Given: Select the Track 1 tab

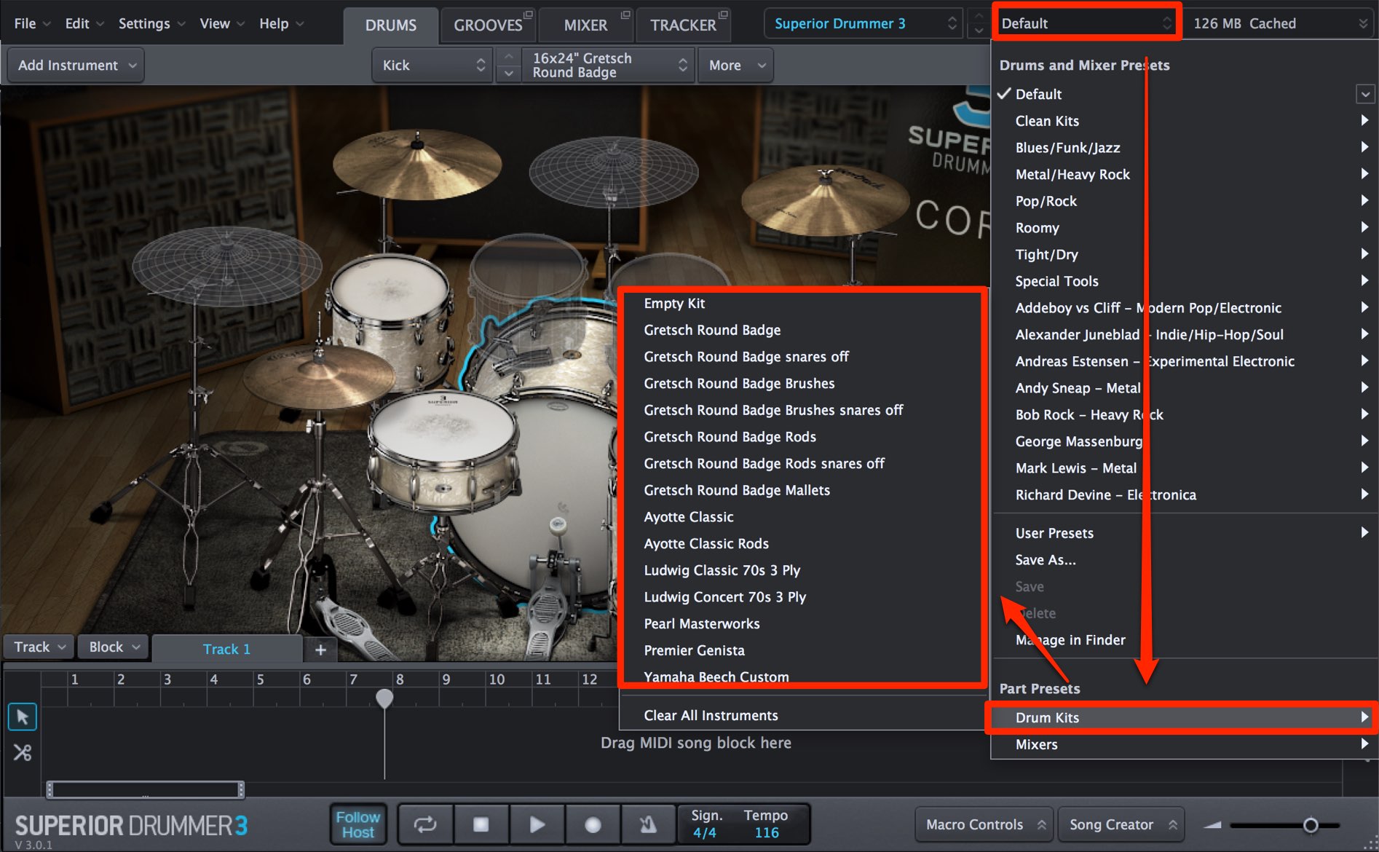Looking at the screenshot, I should [x=226, y=649].
